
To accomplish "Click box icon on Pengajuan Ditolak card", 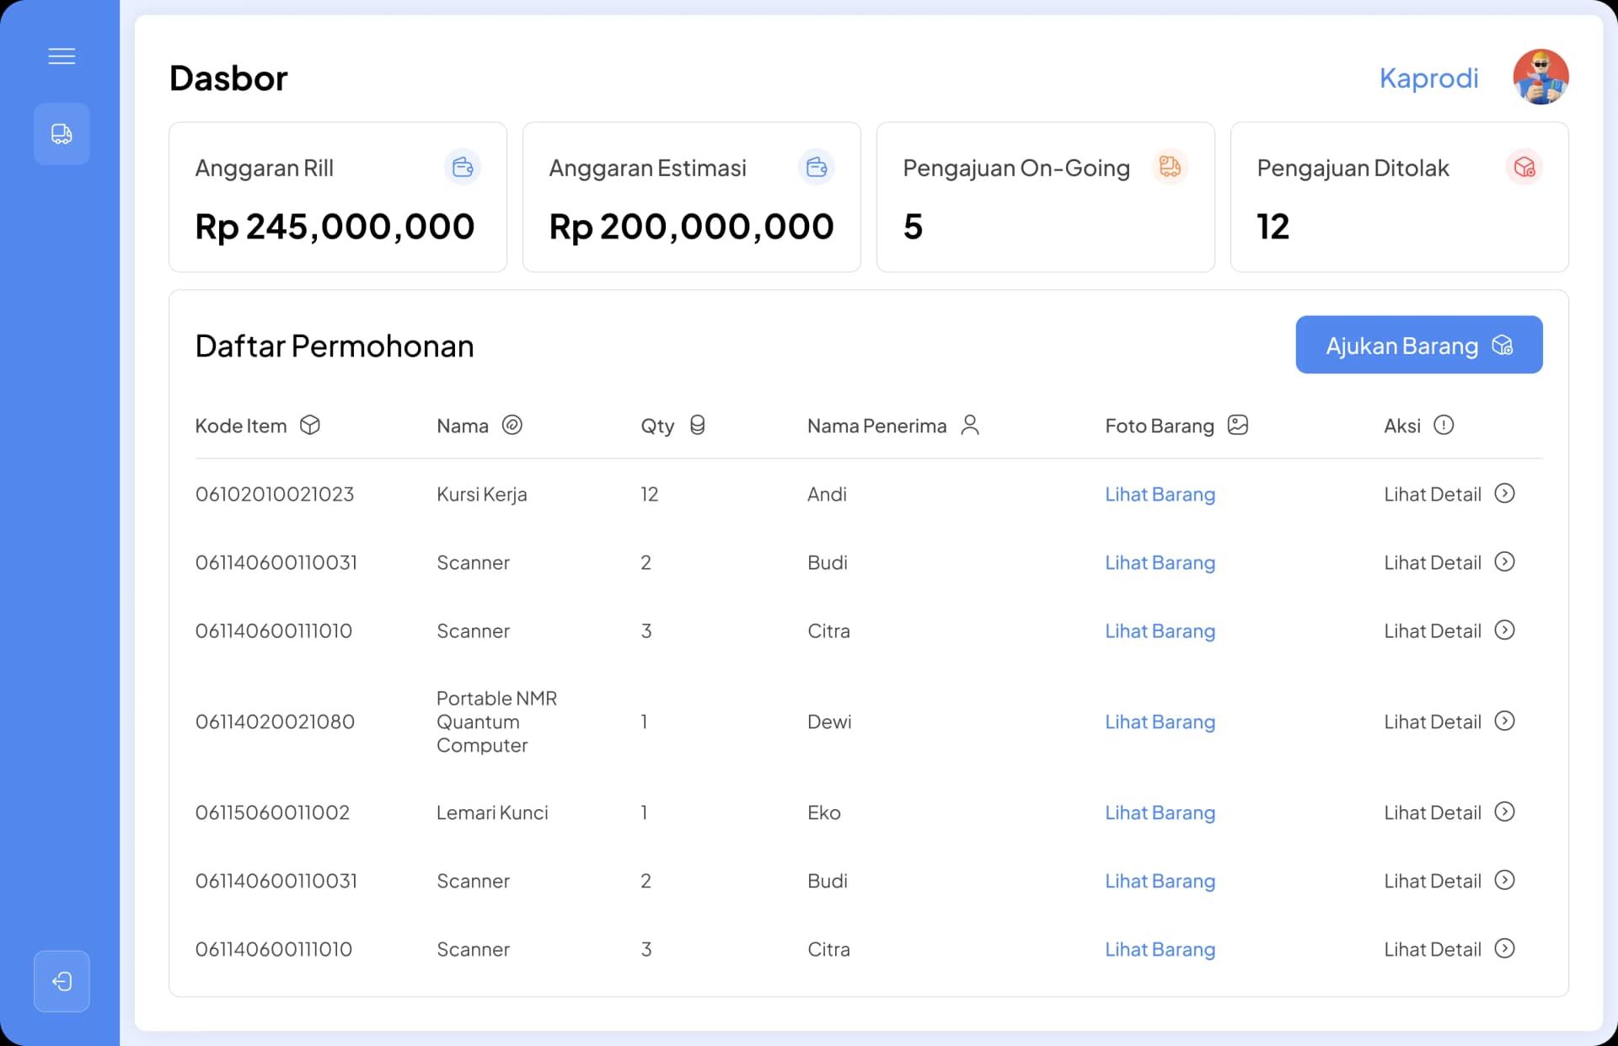I will point(1524,167).
